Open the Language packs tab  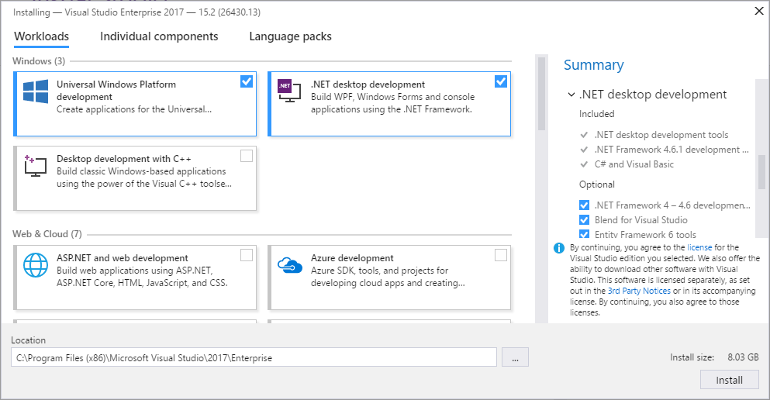[x=290, y=36]
